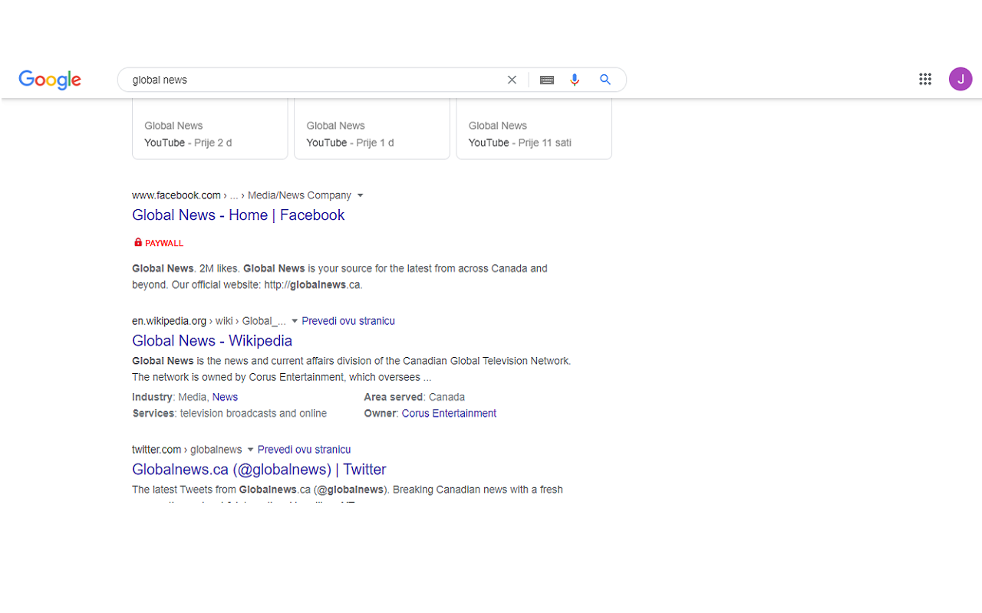Screen dimensions: 982x613
Task: Click the Google logo
Action: tap(50, 80)
